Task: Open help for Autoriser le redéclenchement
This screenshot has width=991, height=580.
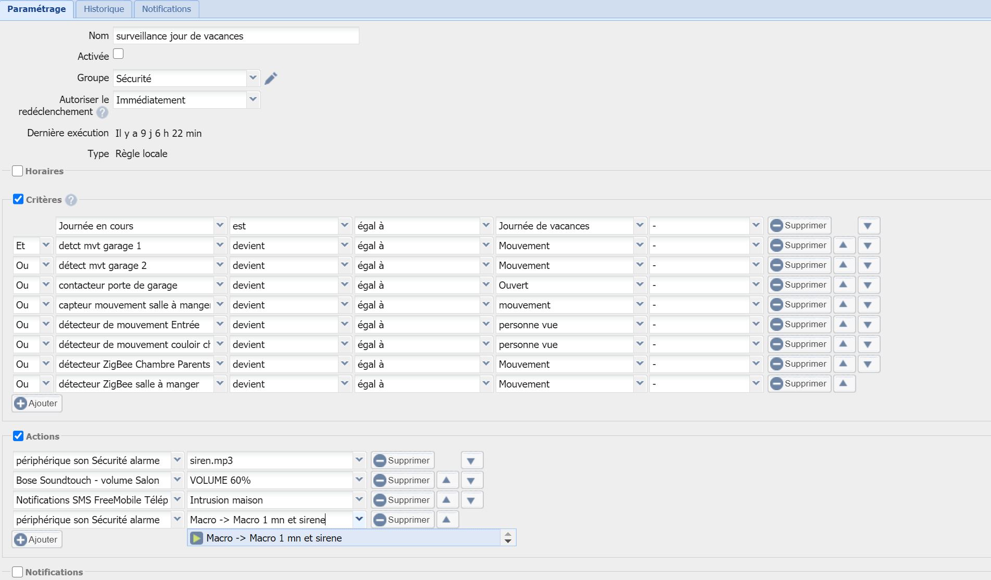Action: [102, 112]
